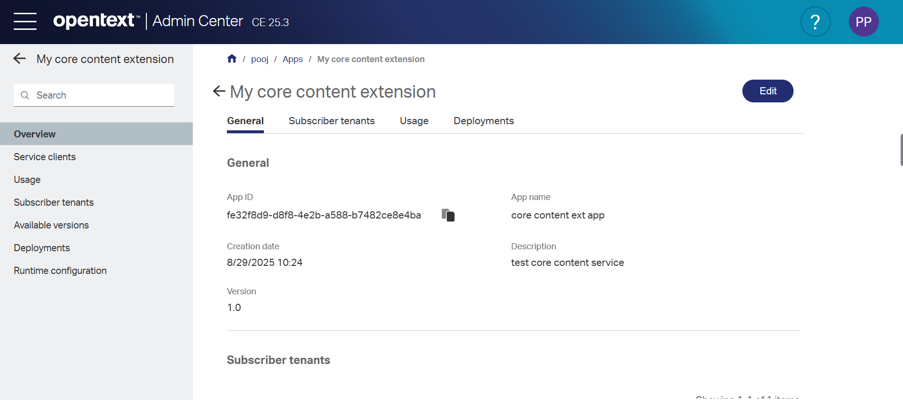Switch to the Deployments tab
The height and width of the screenshot is (400, 903).
[x=484, y=121]
